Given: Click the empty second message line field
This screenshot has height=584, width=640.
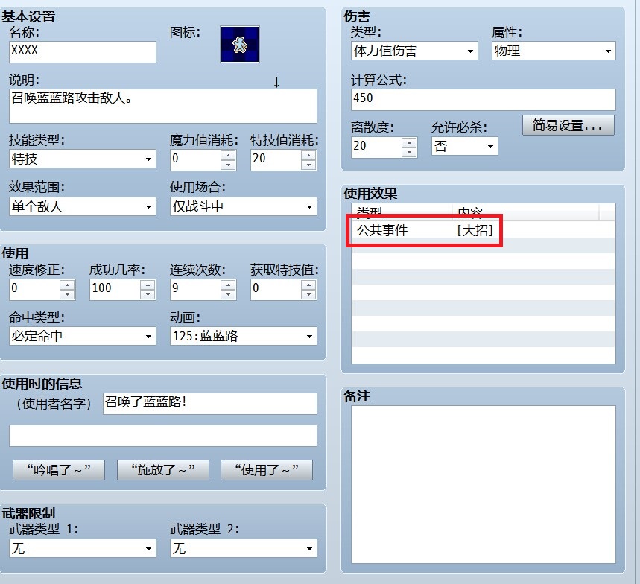Looking at the screenshot, I should (163, 436).
